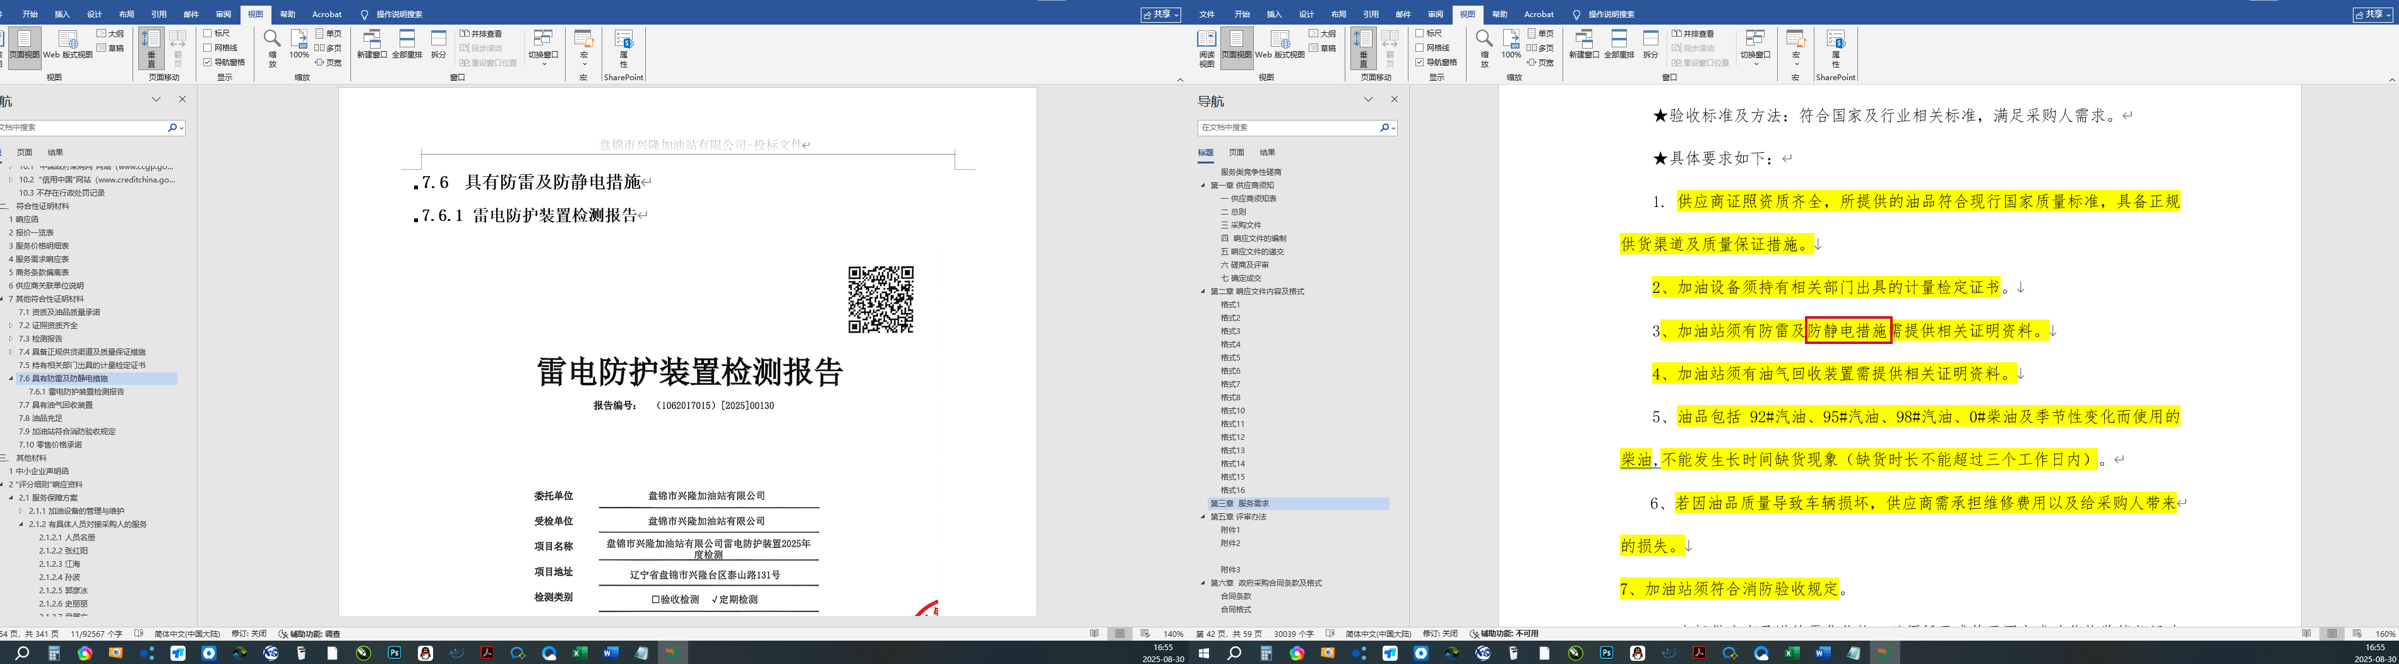Enable the 标尺 checkbox in the right window
Screen dimensions: 2399x664
(1419, 33)
